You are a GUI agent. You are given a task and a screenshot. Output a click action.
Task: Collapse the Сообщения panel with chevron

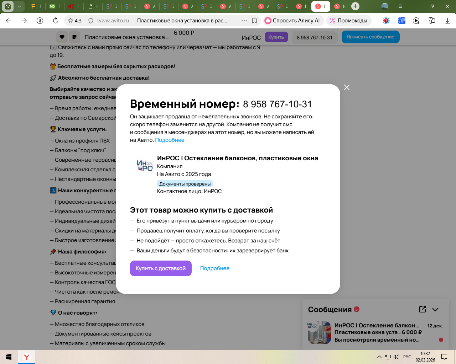pyautogui.click(x=435, y=309)
